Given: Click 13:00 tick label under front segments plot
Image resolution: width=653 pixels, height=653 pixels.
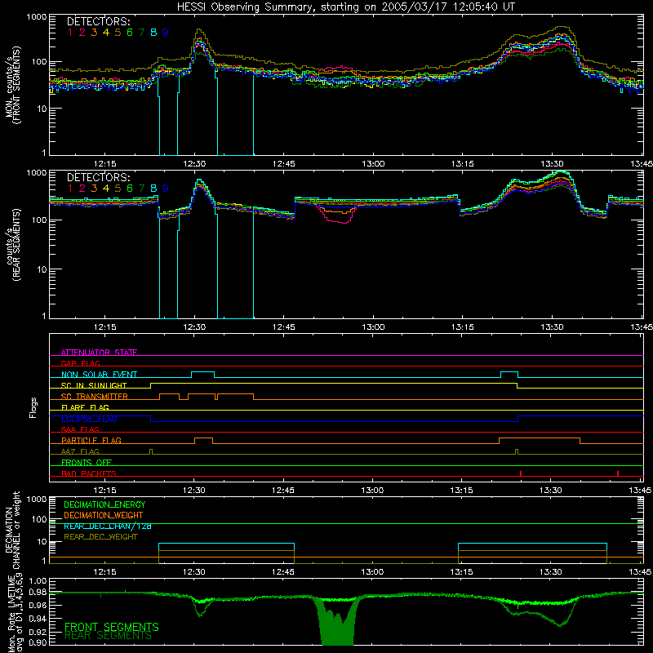Looking at the screenshot, I should (373, 164).
